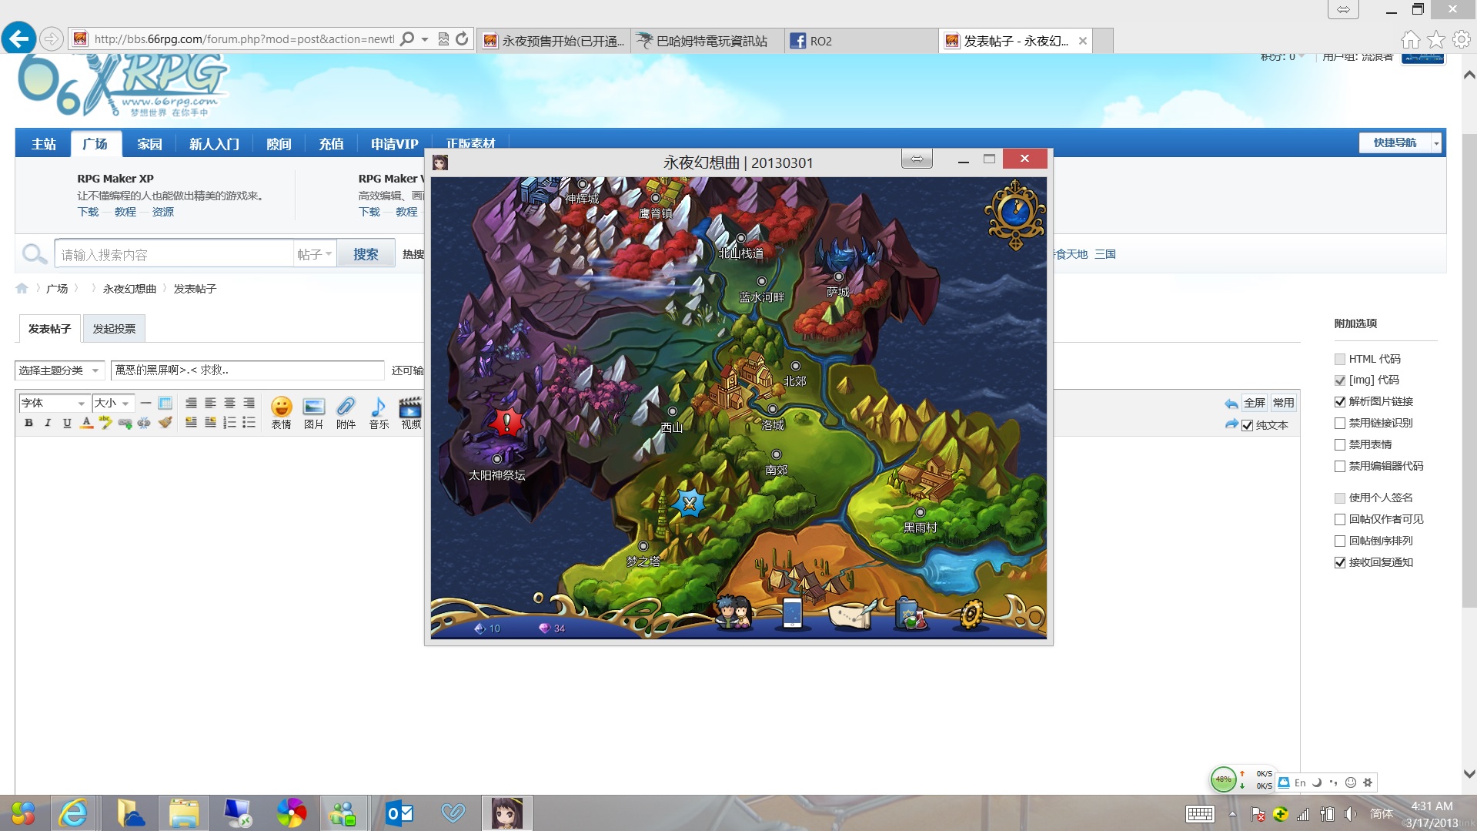Open the gear settings icon in game window
Image resolution: width=1477 pixels, height=831 pixels.
(x=971, y=614)
